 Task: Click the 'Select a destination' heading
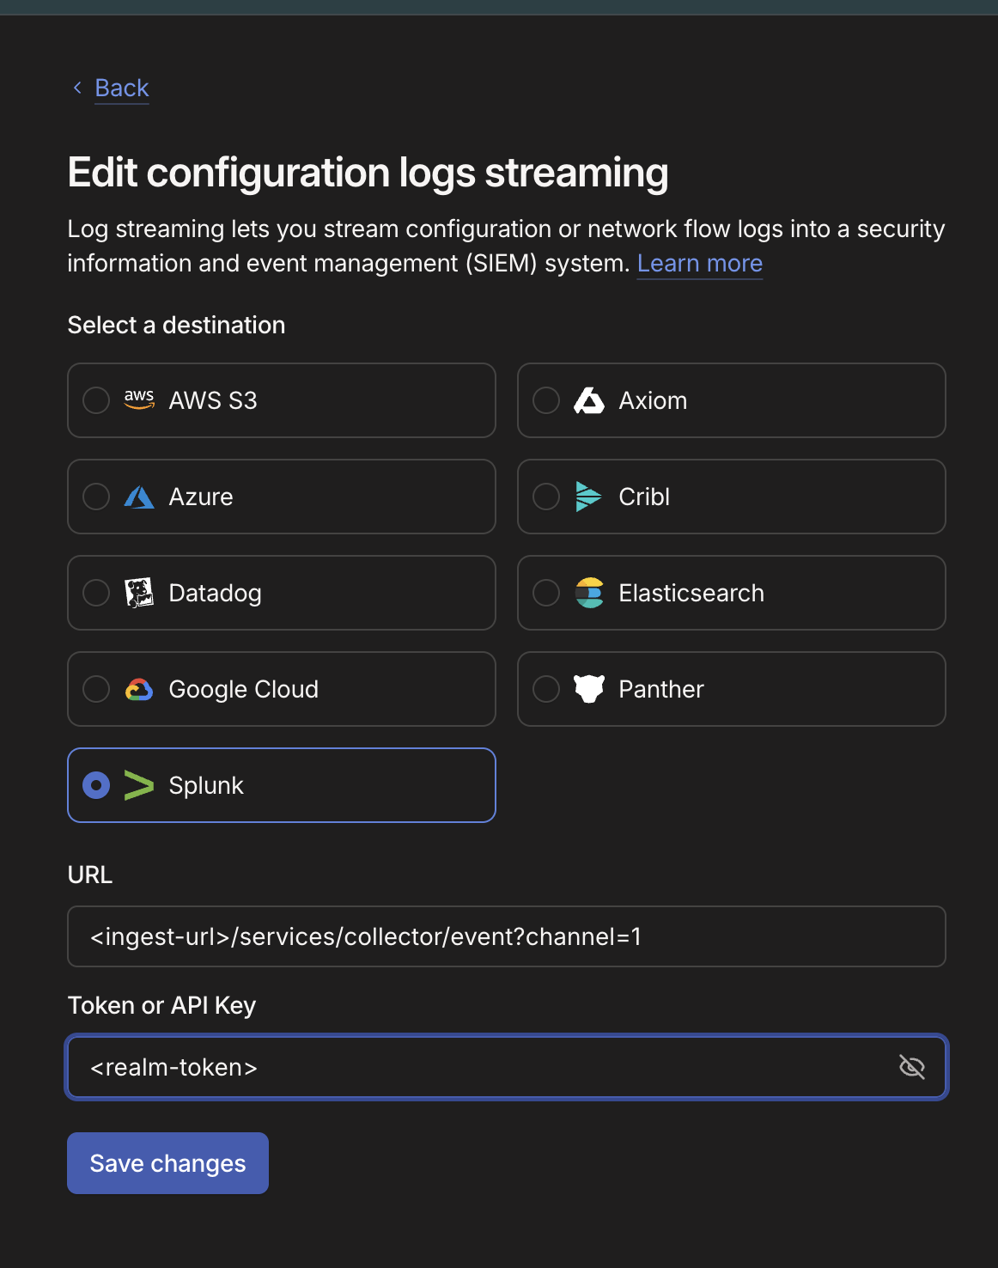(x=176, y=325)
